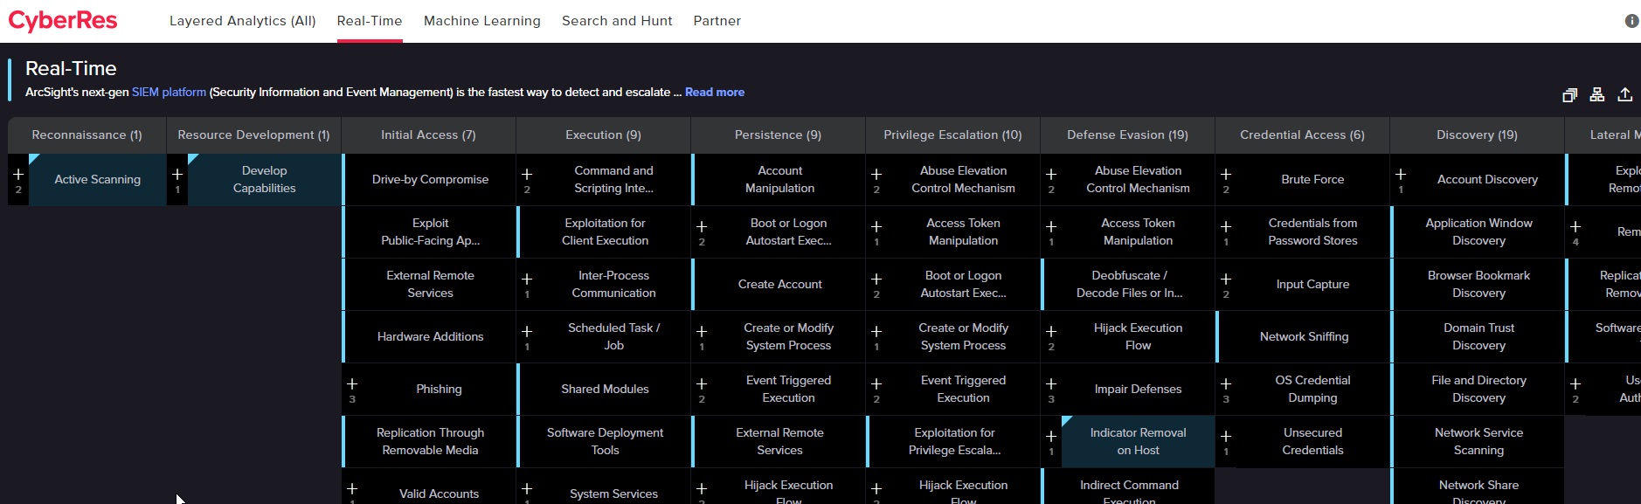
Task: Click the export upload arrow icon
Action: [1625, 94]
